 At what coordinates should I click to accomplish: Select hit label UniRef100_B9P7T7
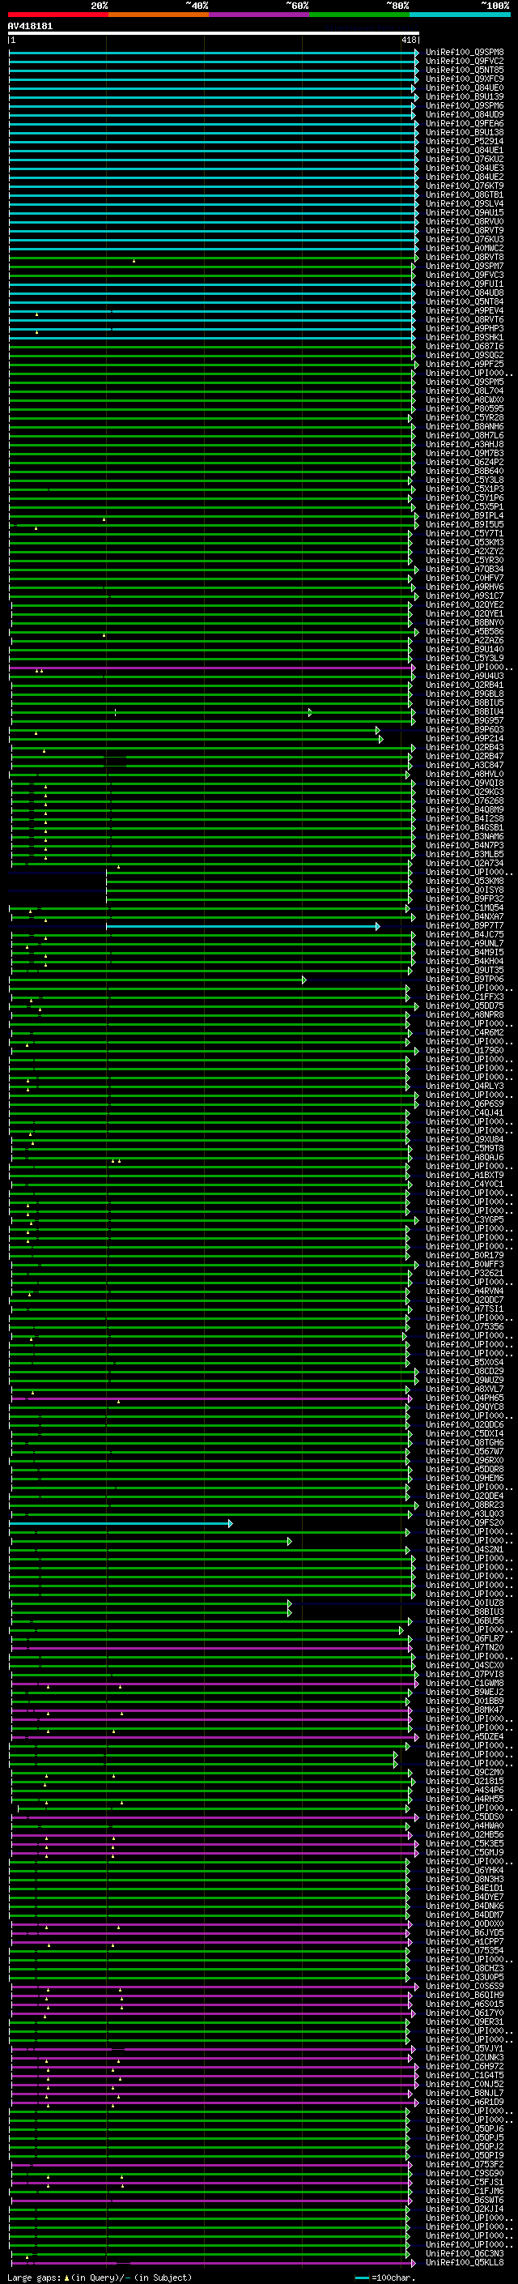(x=465, y=925)
